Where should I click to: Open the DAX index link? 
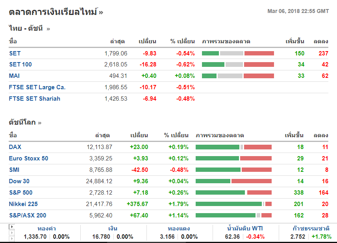click(15, 147)
